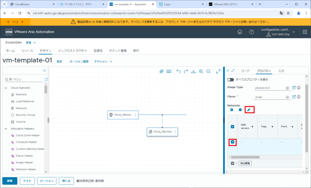Switch to the 入力 panel tab
Image resolution: width=311 pixels, height=188 pixels.
(281, 71)
